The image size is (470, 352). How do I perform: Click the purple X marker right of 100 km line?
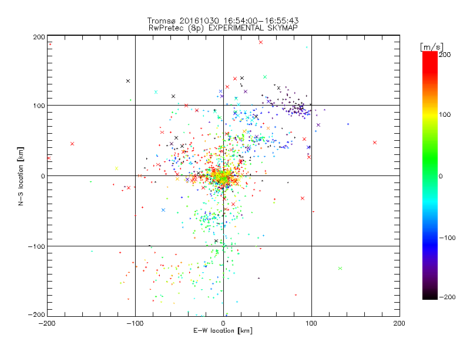pyautogui.click(x=318, y=125)
